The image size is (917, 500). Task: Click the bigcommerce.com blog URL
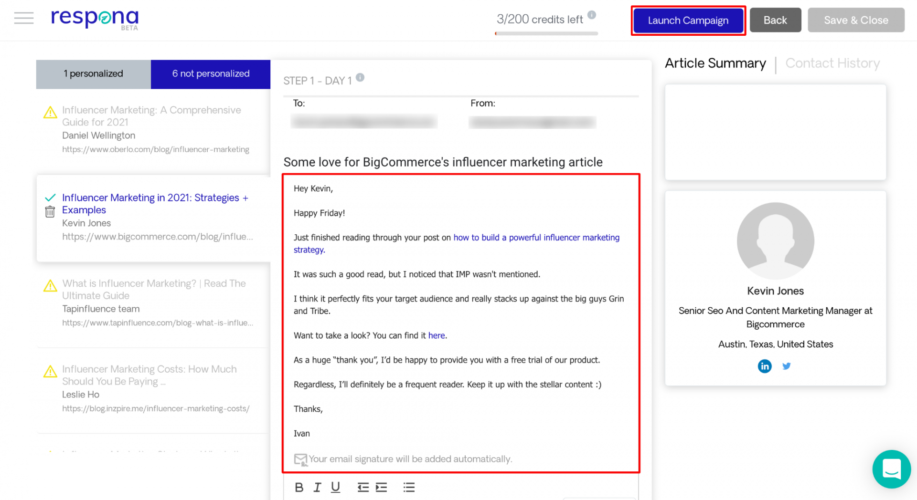click(x=158, y=237)
